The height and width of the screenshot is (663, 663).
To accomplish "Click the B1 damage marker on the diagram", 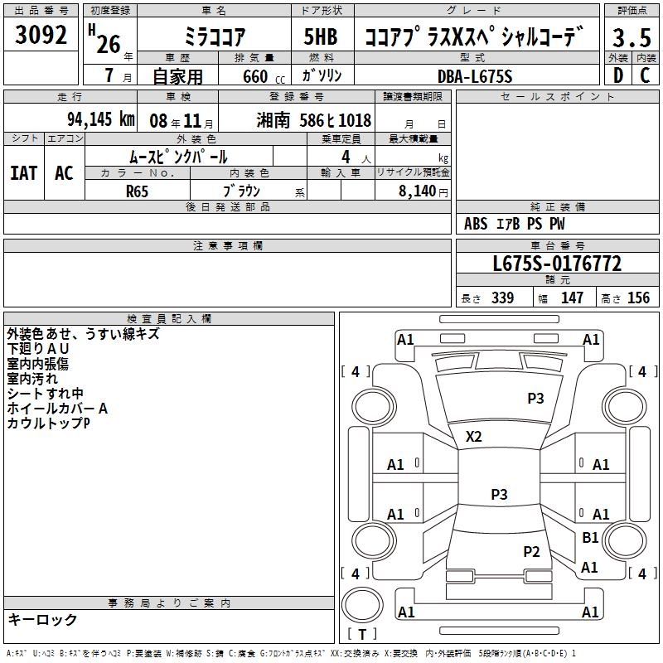I will click(x=590, y=538).
